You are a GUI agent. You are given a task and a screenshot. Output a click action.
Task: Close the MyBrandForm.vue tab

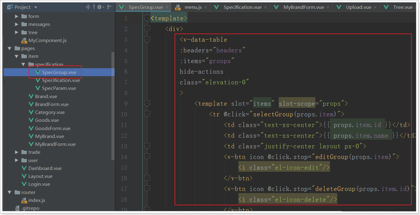[x=328, y=7]
